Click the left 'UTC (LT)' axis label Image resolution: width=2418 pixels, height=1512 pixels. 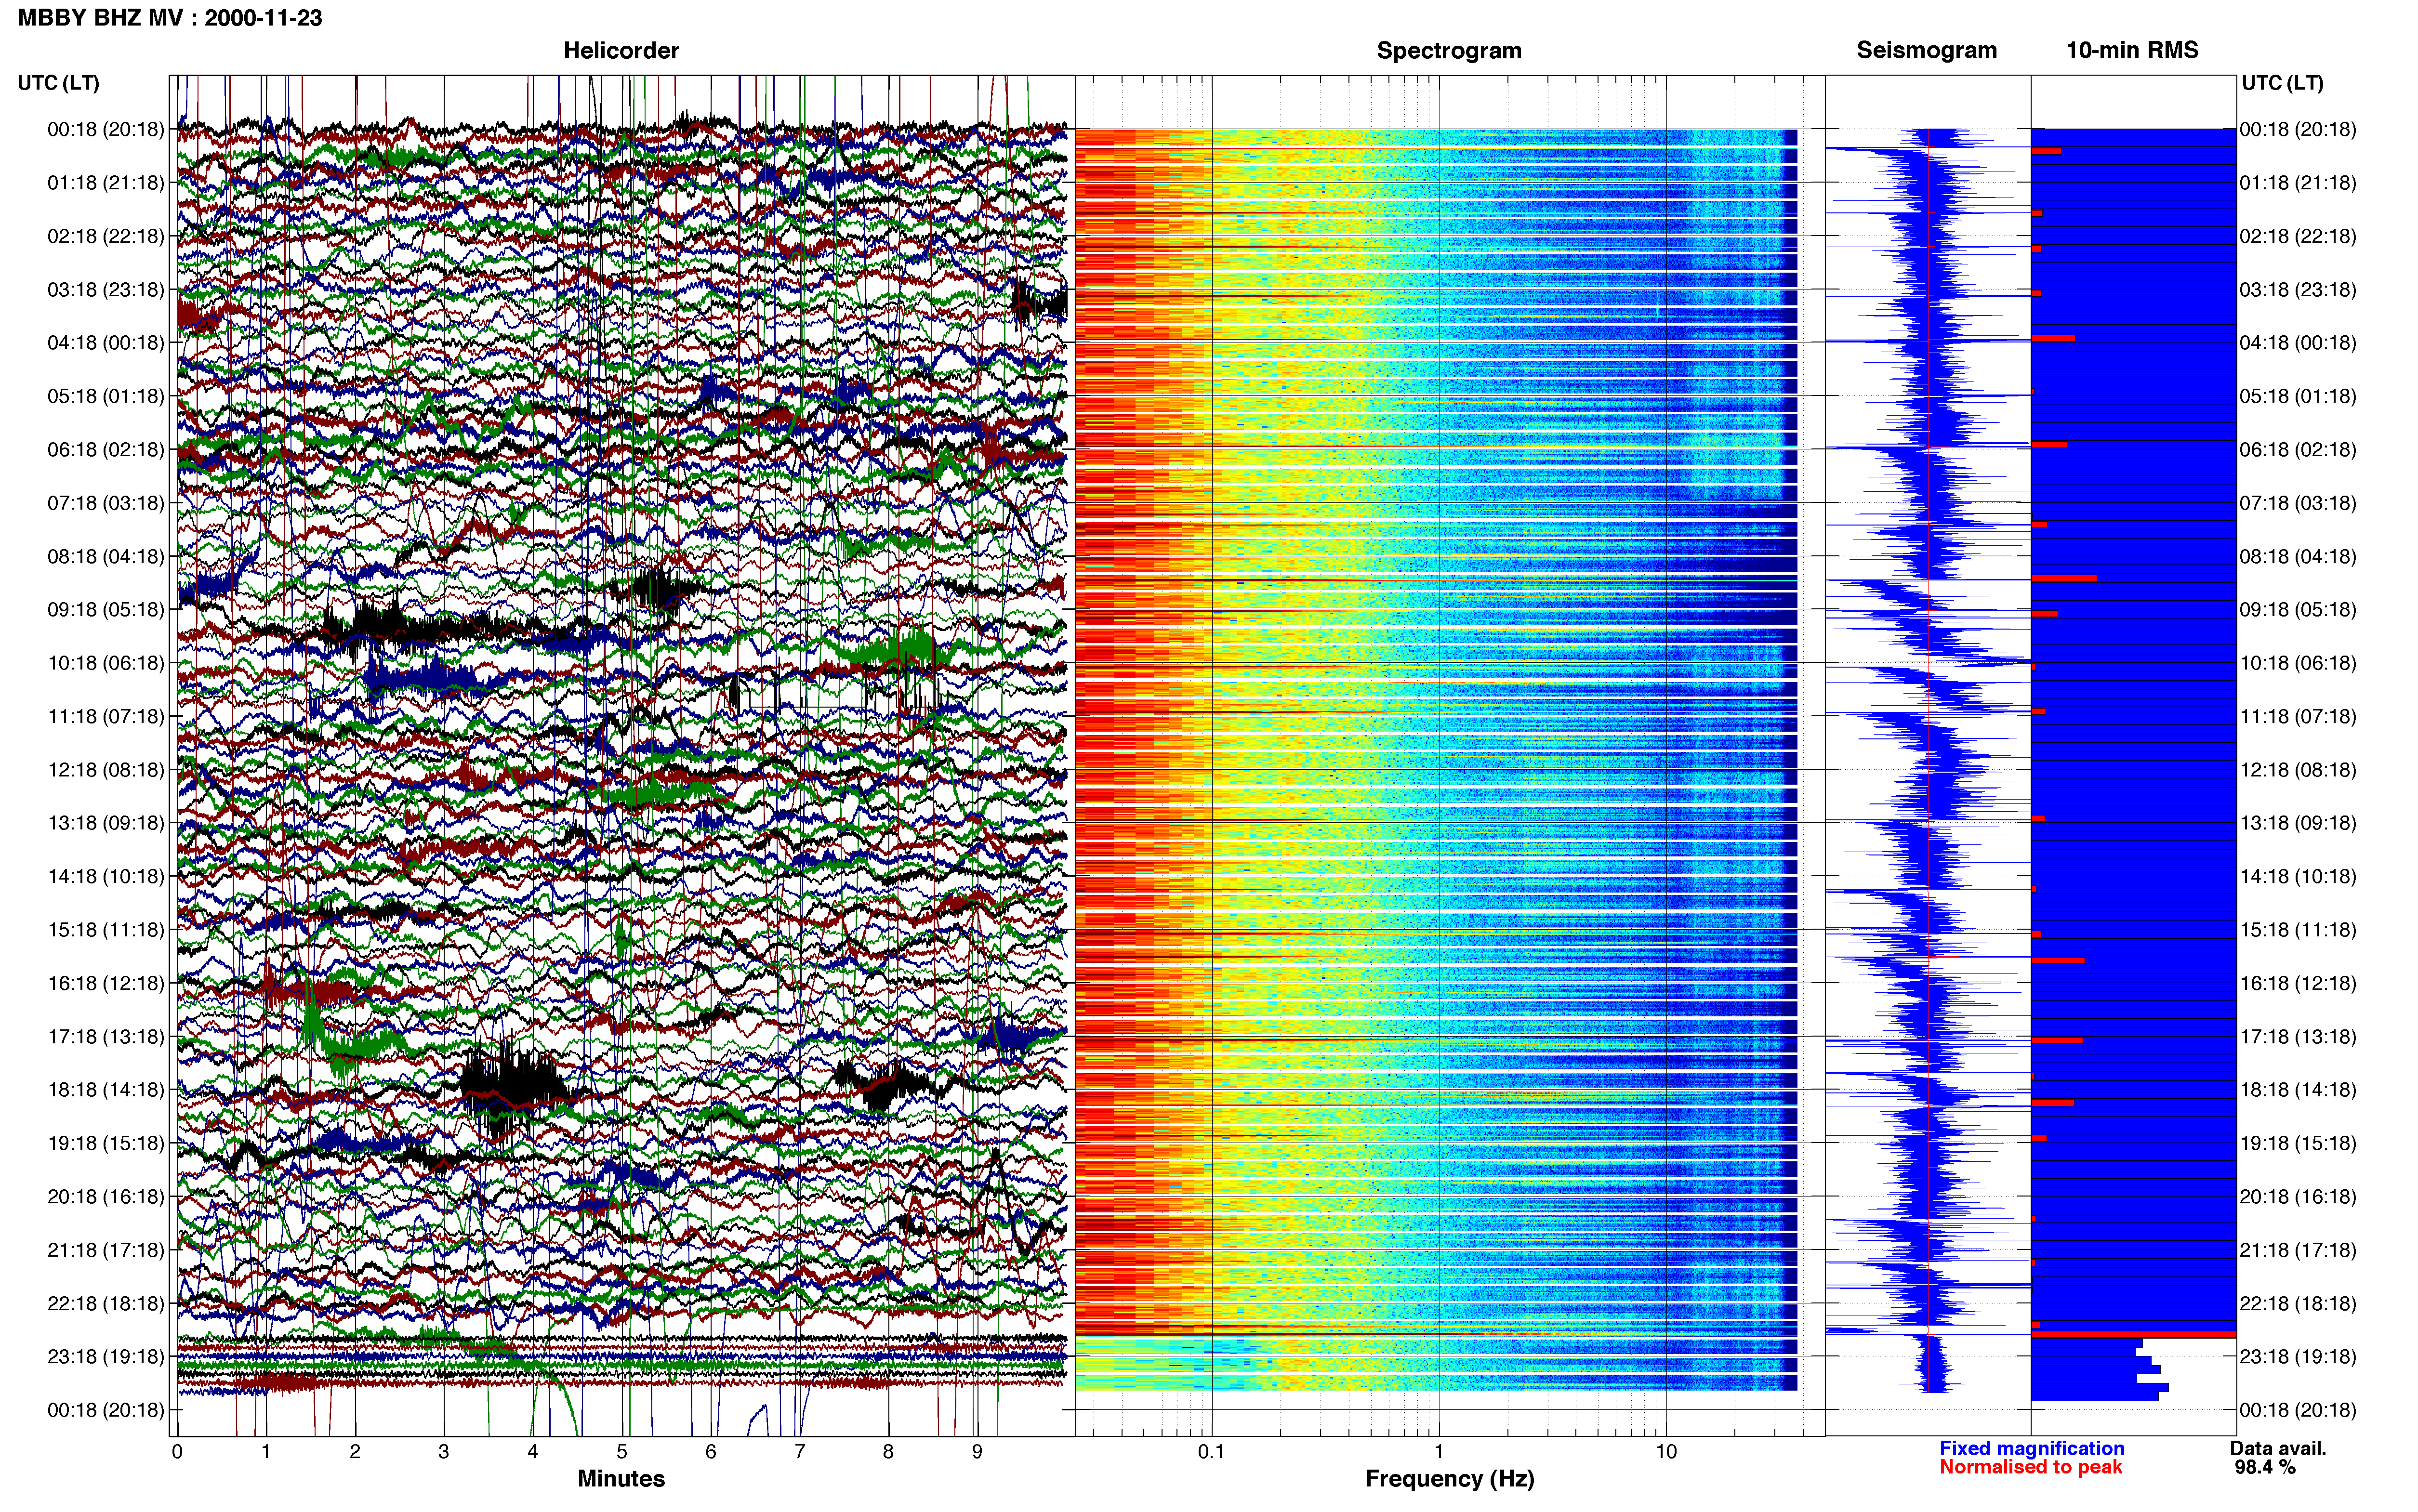[x=59, y=82]
